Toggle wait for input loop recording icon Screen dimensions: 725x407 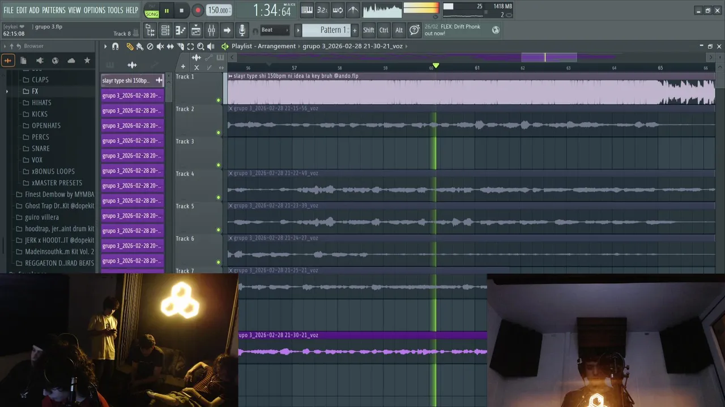[337, 10]
